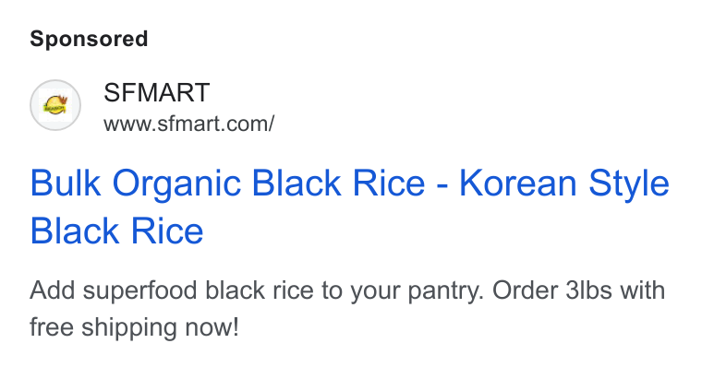The width and height of the screenshot is (702, 367).
Task: Click 'sfmart.com' domain under advertiser name
Action: 212,124
